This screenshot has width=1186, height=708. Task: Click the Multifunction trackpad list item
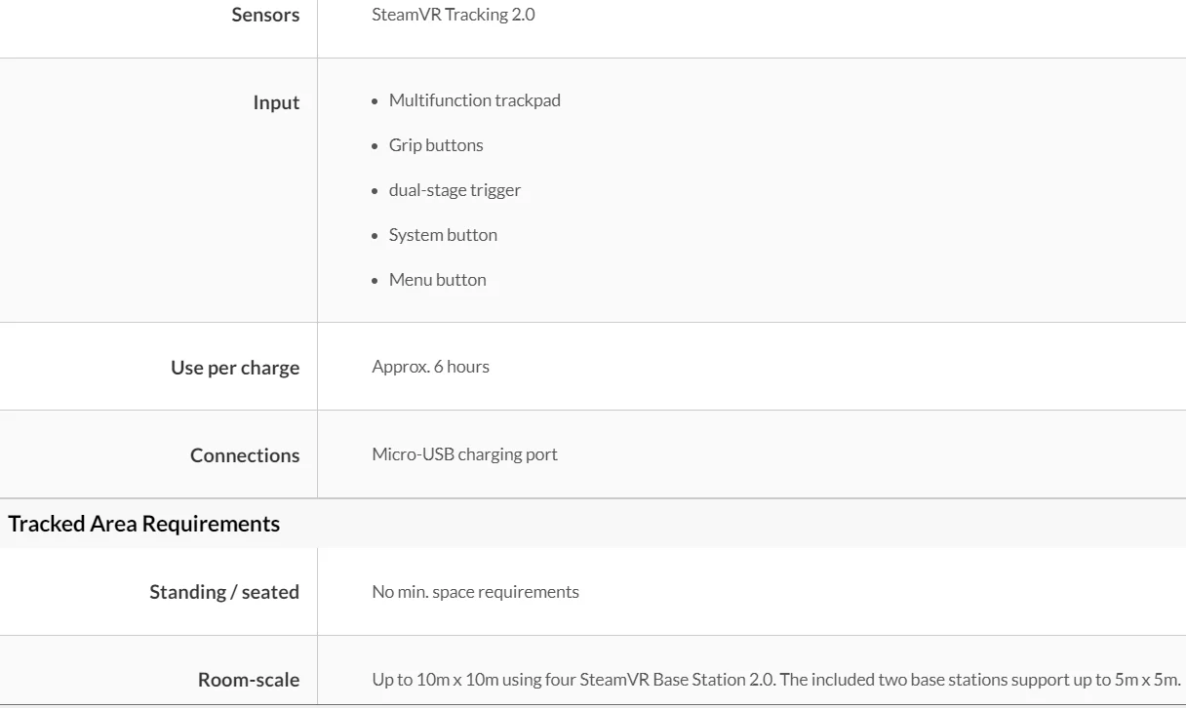474,100
